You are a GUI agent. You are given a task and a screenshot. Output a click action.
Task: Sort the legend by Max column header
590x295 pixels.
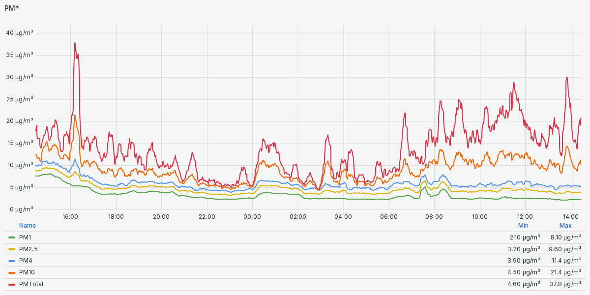[x=565, y=226]
